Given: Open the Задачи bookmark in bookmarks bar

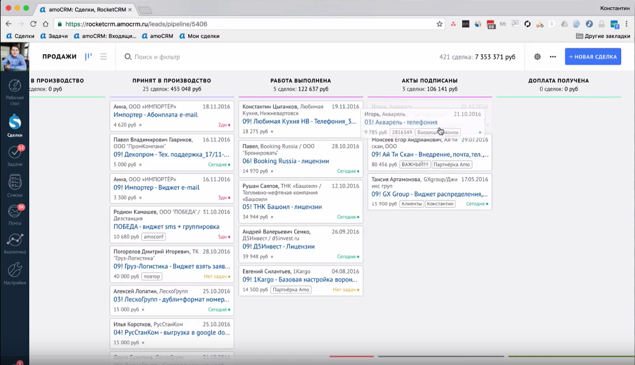Looking at the screenshot, I should (x=54, y=36).
